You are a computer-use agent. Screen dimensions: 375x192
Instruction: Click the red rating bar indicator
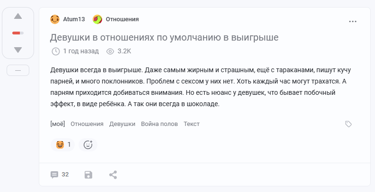coord(18,33)
